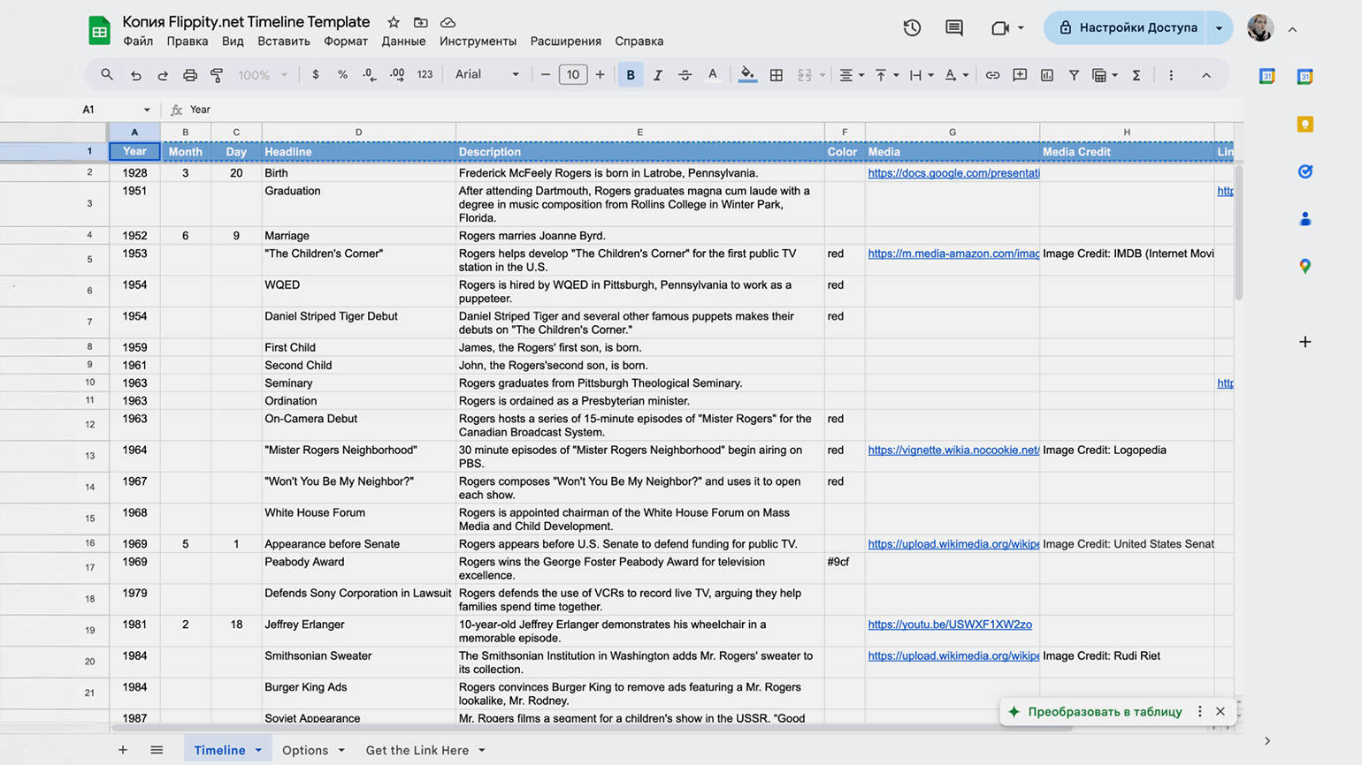Screen dimensions: 1362x765
Task: Click the add new sheet plus button
Action: (123, 750)
